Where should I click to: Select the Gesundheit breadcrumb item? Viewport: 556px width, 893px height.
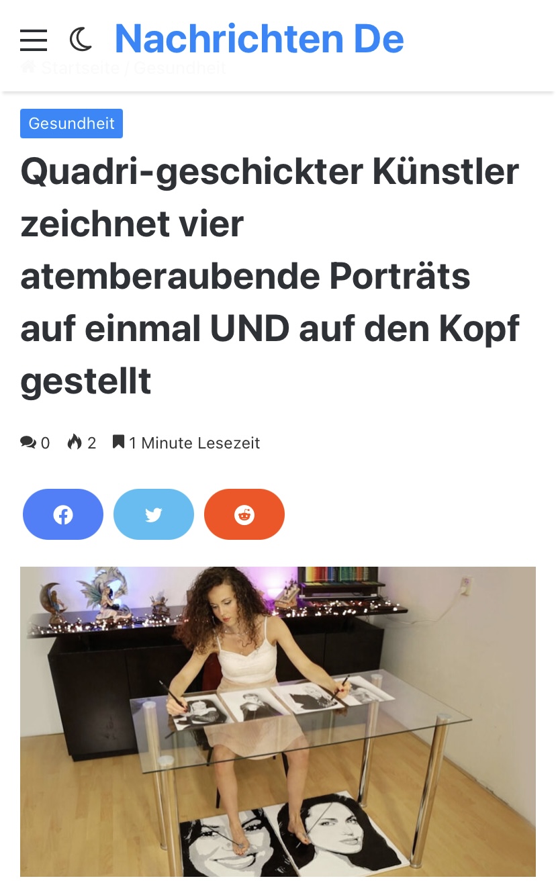coord(179,68)
